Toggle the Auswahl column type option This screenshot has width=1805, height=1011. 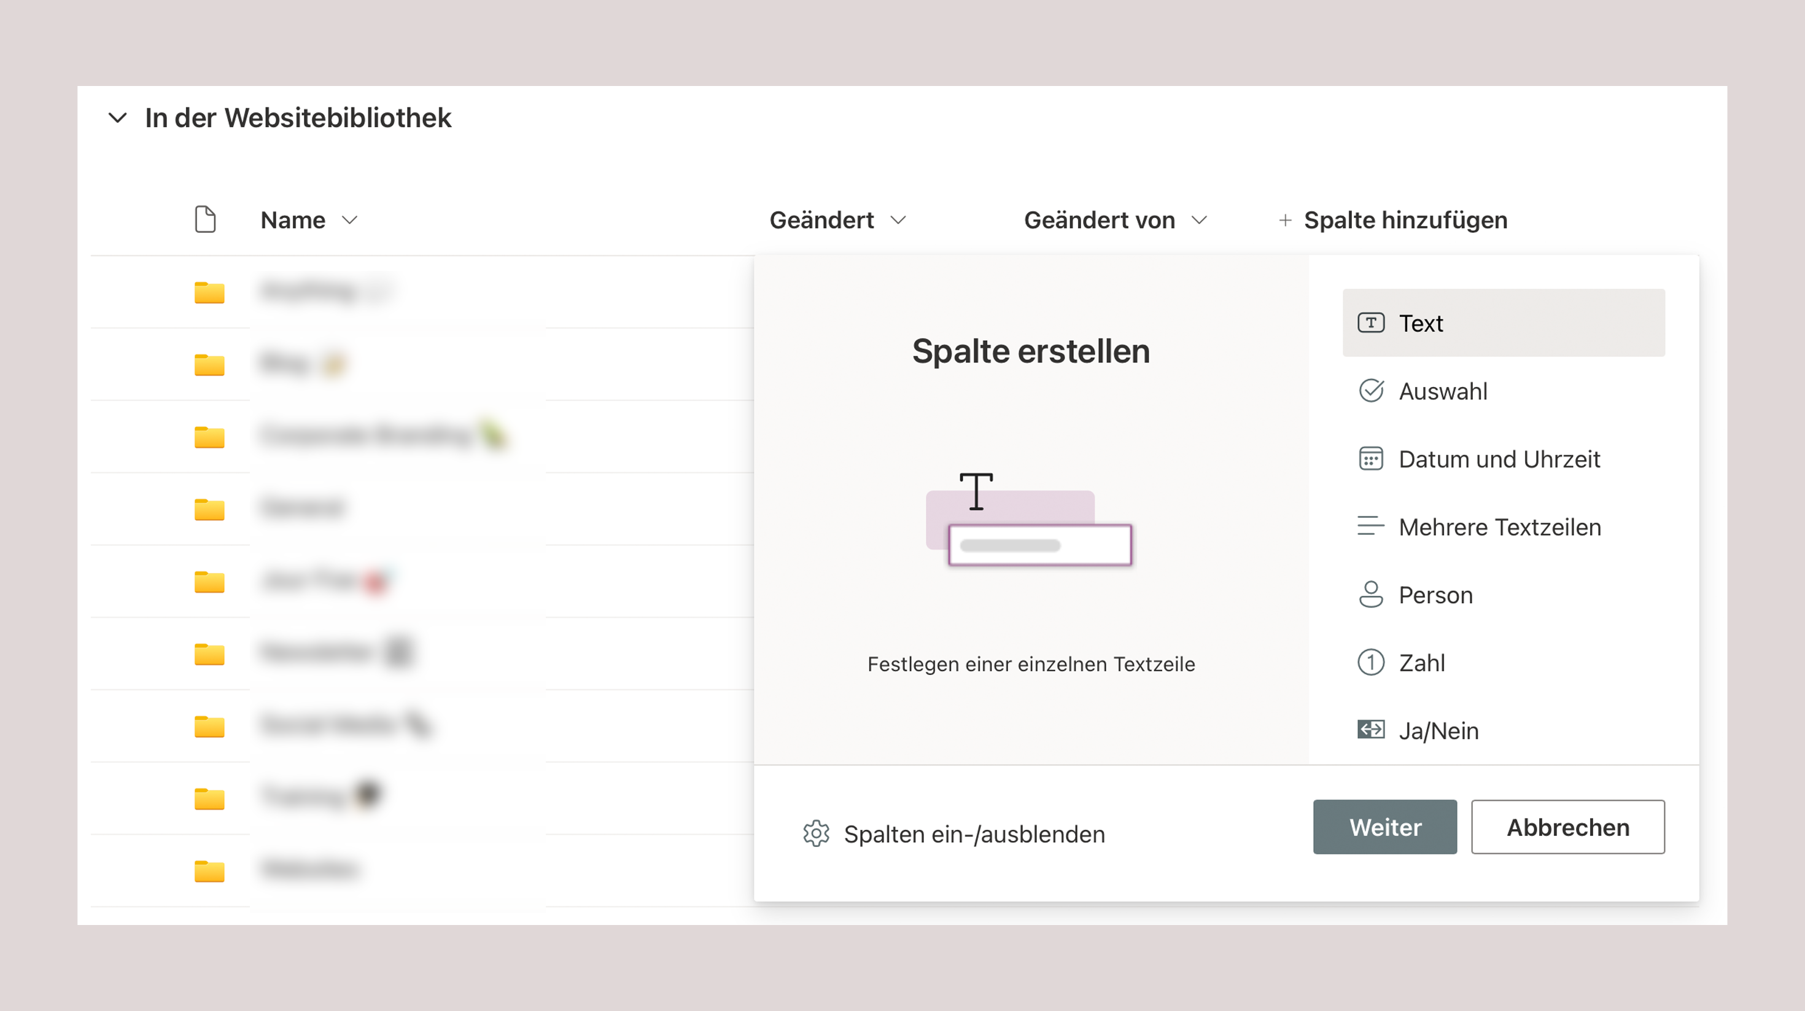[x=1442, y=389]
